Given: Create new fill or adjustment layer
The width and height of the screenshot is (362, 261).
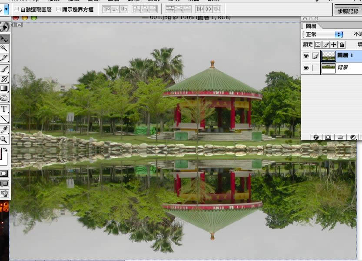Looking at the screenshot, I should (x=353, y=137).
